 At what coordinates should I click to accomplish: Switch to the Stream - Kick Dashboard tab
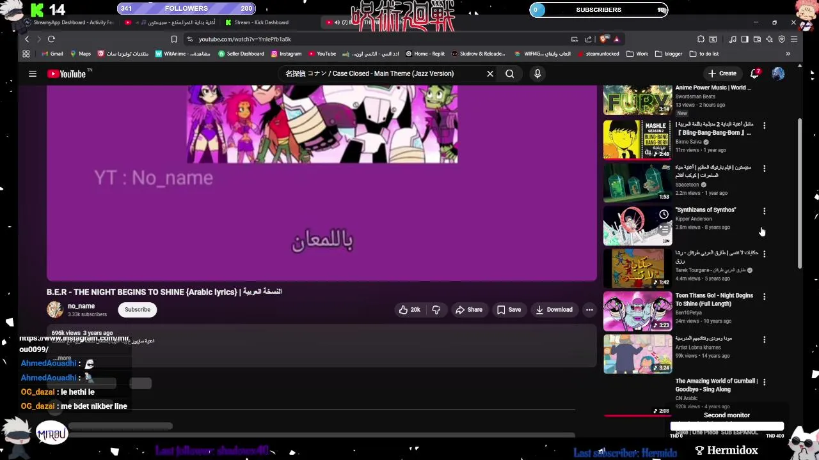click(257, 22)
